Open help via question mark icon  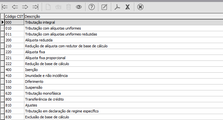[x=92, y=7]
